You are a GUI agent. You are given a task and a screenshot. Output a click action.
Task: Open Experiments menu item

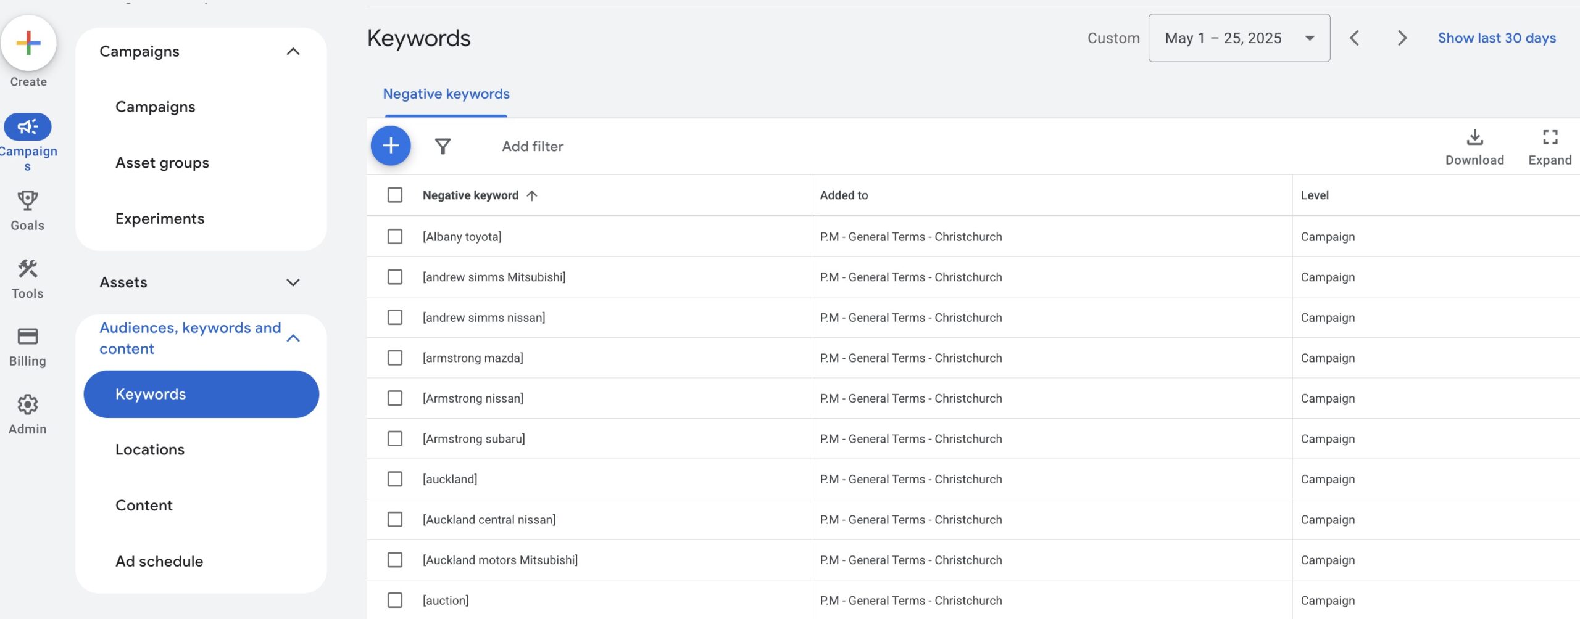[160, 219]
